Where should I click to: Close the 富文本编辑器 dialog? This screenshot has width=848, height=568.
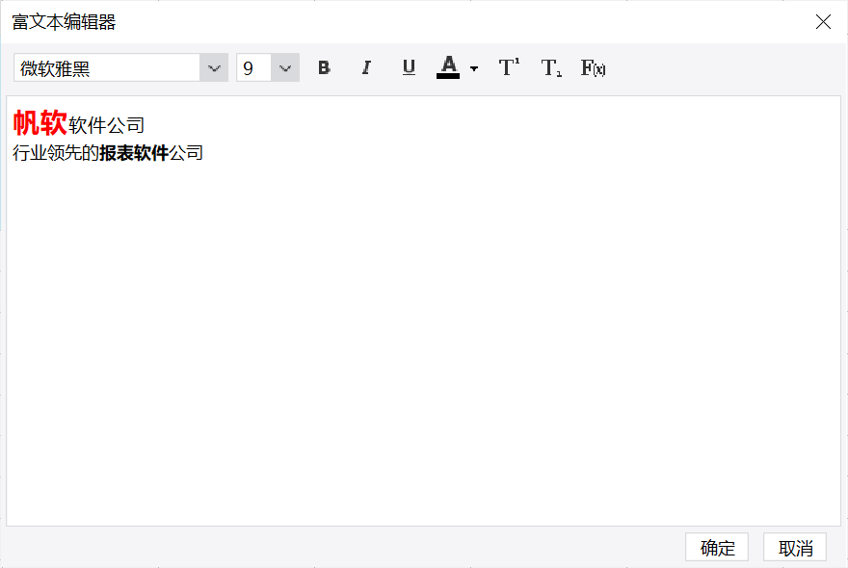823,21
